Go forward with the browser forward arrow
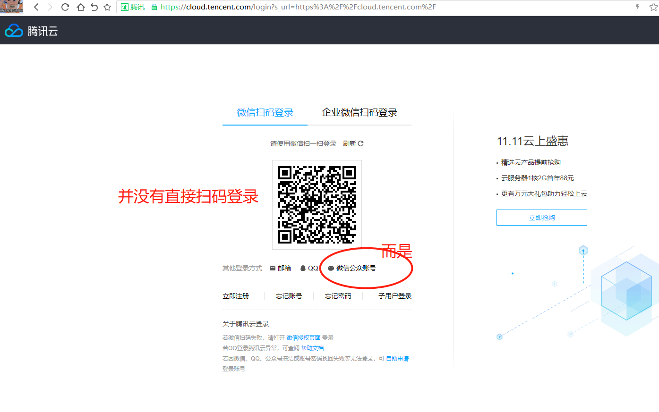This screenshot has width=659, height=412. [50, 7]
